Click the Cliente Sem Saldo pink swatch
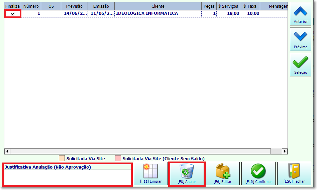The image size is (317, 190). [x=118, y=158]
